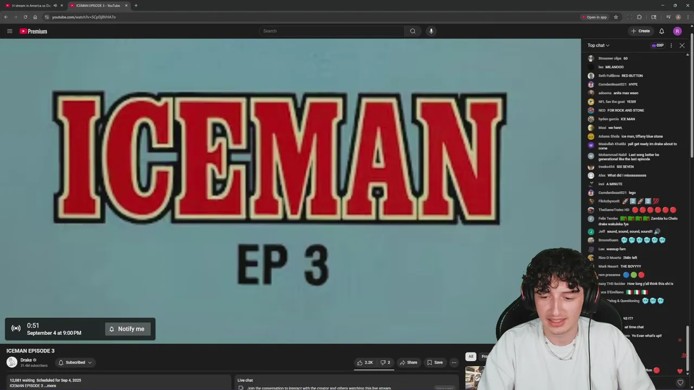Screen dimensions: 694x390
Task: Like the ICEMAN EPISODE 3 video
Action: (x=365, y=362)
